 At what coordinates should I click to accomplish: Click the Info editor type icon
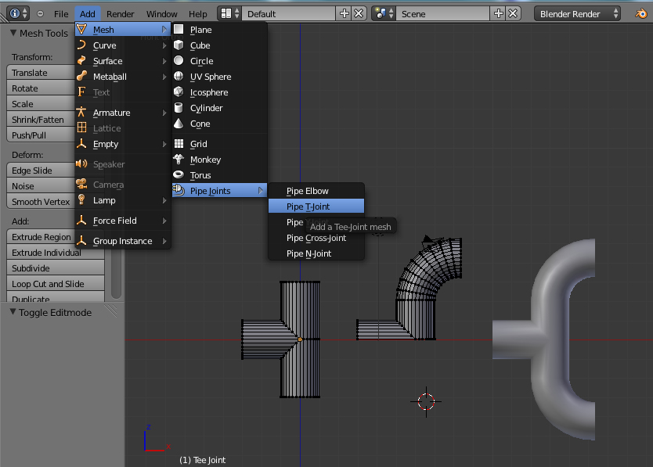(x=18, y=13)
